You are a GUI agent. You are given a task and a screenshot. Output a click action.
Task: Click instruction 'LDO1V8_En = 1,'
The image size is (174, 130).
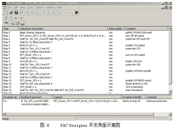coord(28,61)
